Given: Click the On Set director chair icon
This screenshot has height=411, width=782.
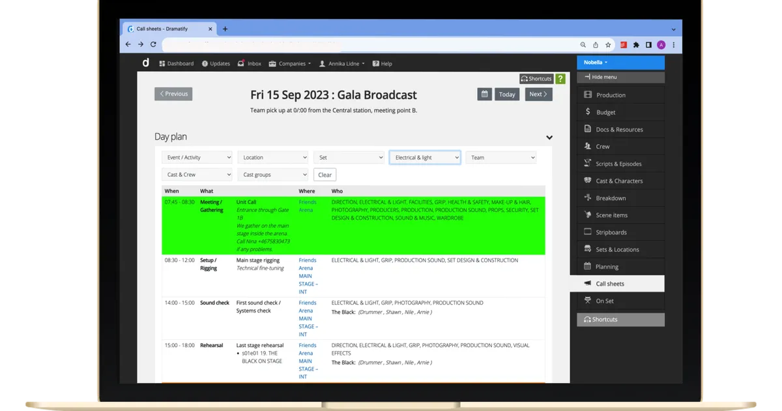Looking at the screenshot, I should coord(588,301).
